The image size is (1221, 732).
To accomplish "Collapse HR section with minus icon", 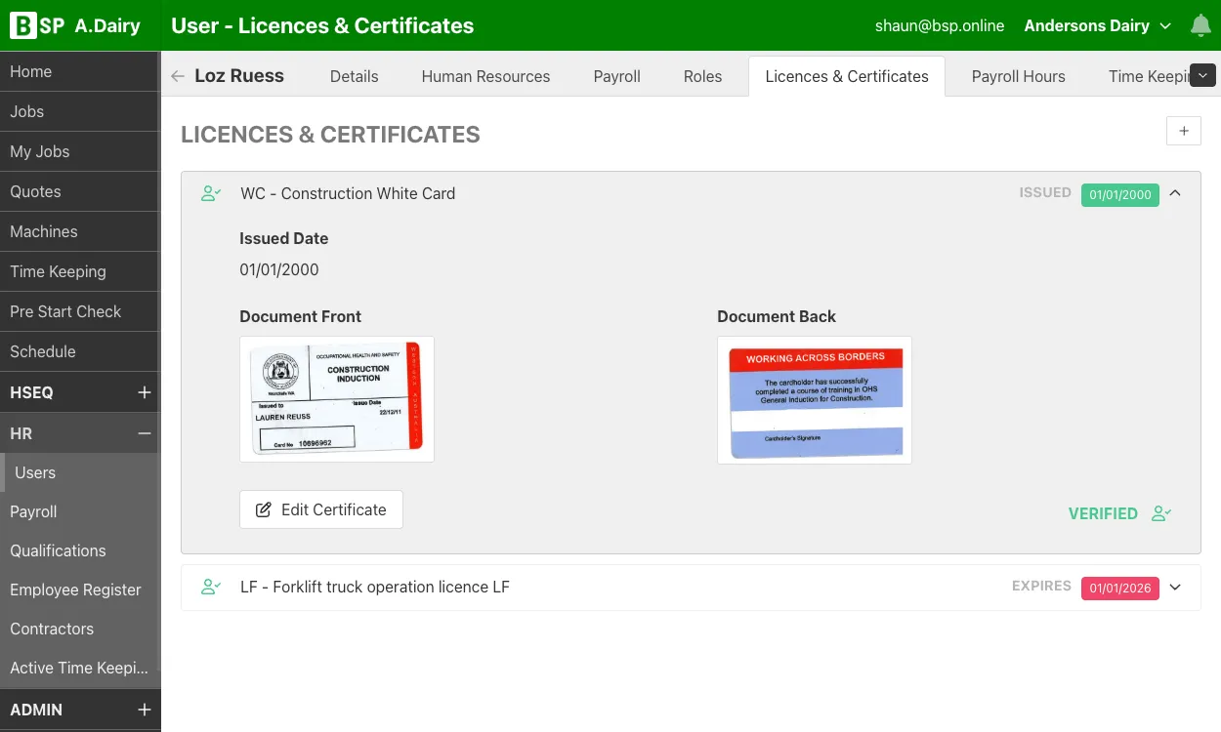I will pyautogui.click(x=145, y=433).
